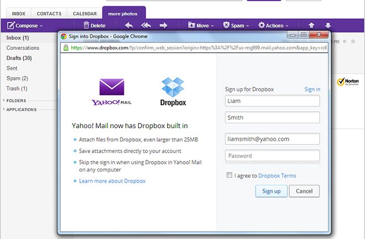The width and height of the screenshot is (365, 239).
Task: Expand the Compose dropdown arrow
Action: click(x=41, y=26)
